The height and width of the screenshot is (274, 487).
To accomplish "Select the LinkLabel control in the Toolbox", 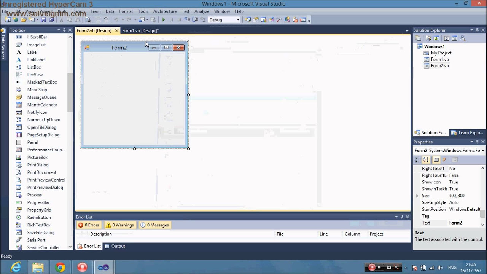I will [36, 60].
